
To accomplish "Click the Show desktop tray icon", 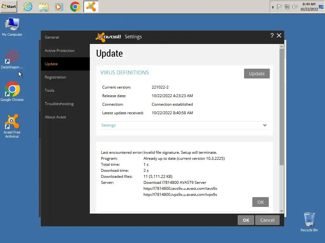I will (321, 7).
